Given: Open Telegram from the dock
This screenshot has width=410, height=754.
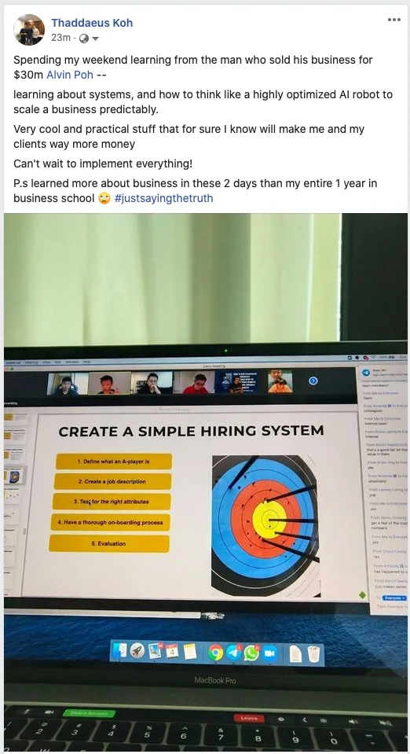Looking at the screenshot, I should 233,652.
